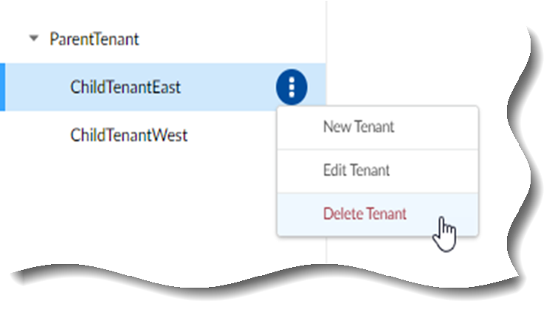Click the three-dot menu icon beside ChildTenantEast
Screen dimensions: 555x312
pyautogui.click(x=292, y=87)
